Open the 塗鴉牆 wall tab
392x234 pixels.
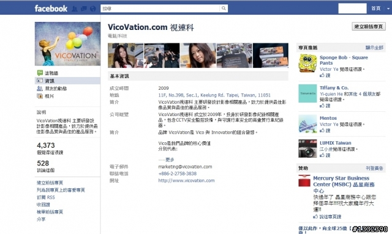(x=51, y=73)
